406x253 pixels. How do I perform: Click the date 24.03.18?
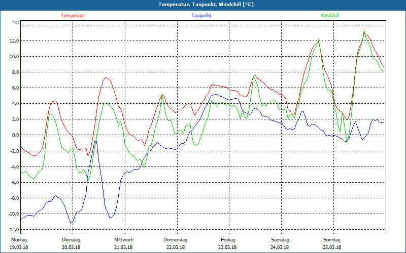(280, 247)
